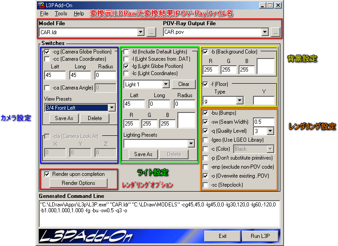Click the light color B value field
This screenshot has height=246, width=338.
[x=167, y=124]
